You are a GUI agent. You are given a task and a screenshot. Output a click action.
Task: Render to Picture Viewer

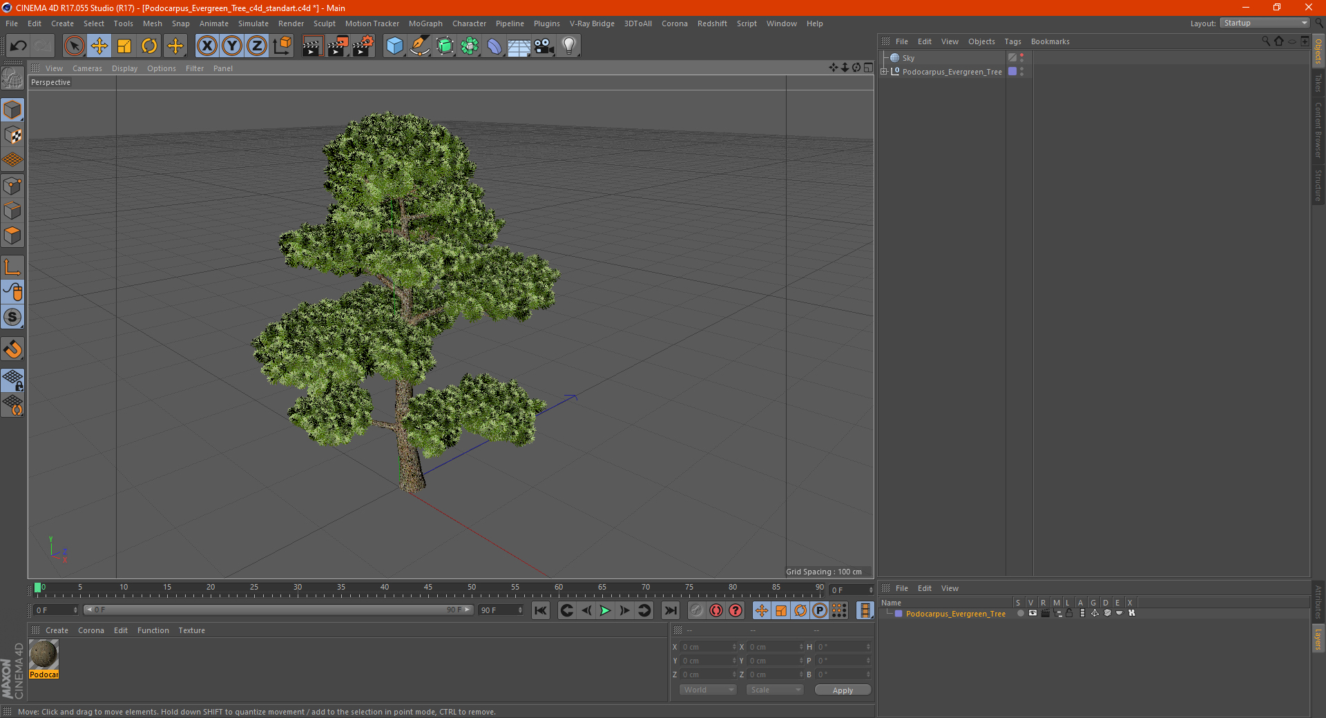[x=338, y=46]
